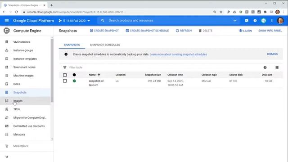Dismiss the snapshot schedule banner
Screen dimensions: 288x162
pyautogui.click(x=272, y=54)
